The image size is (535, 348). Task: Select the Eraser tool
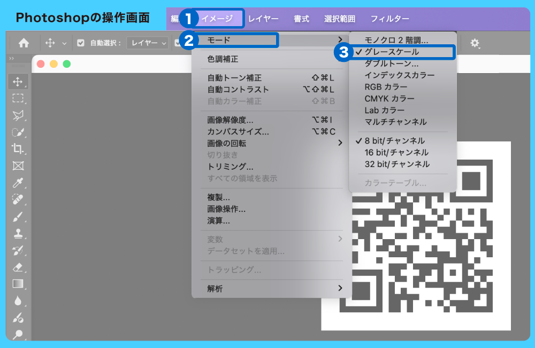pos(18,267)
